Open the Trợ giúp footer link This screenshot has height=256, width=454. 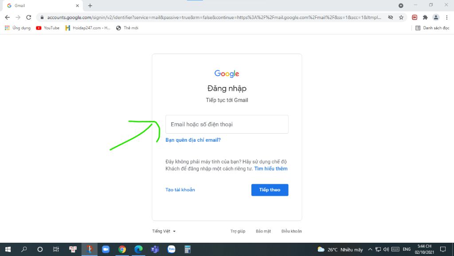point(238,231)
